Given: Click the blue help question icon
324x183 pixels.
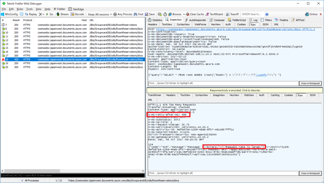Looking at the screenshot, I should click(267, 14).
